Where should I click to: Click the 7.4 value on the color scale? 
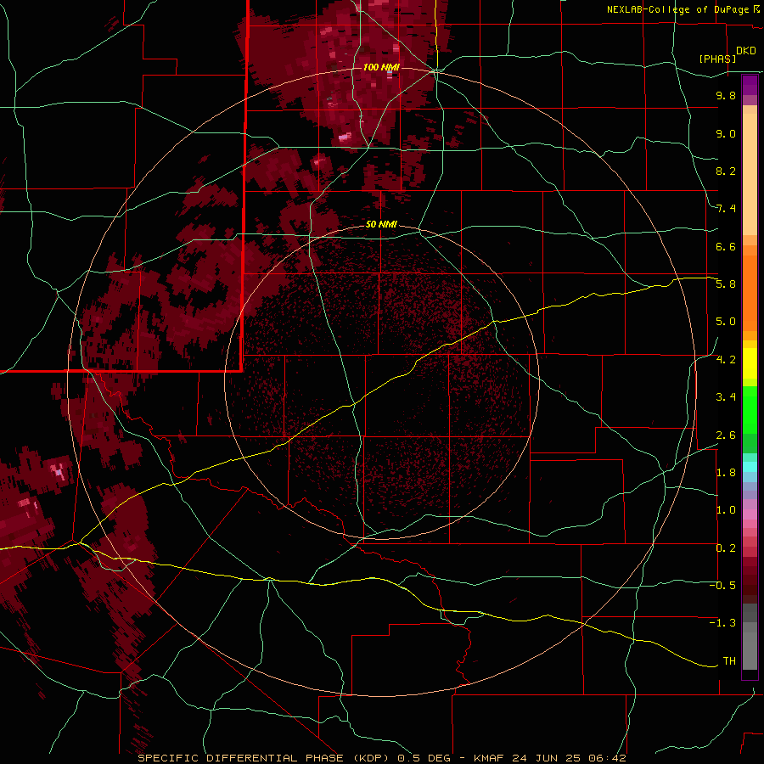[x=726, y=209]
